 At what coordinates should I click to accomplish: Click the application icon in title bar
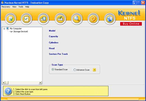[x=2, y=3]
